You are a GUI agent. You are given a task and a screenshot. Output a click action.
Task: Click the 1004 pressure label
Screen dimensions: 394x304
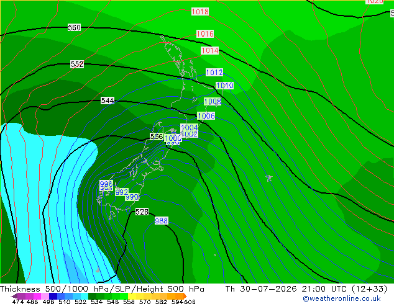(x=189, y=127)
